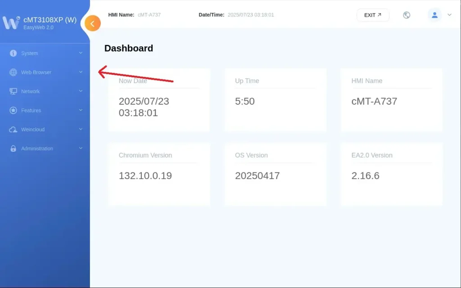
Task: Expand the Administration menu chevron
Action: (x=81, y=148)
